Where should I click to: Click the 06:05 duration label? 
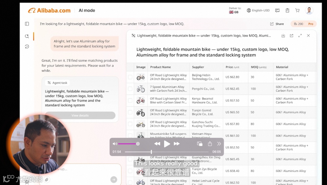coord(216,152)
